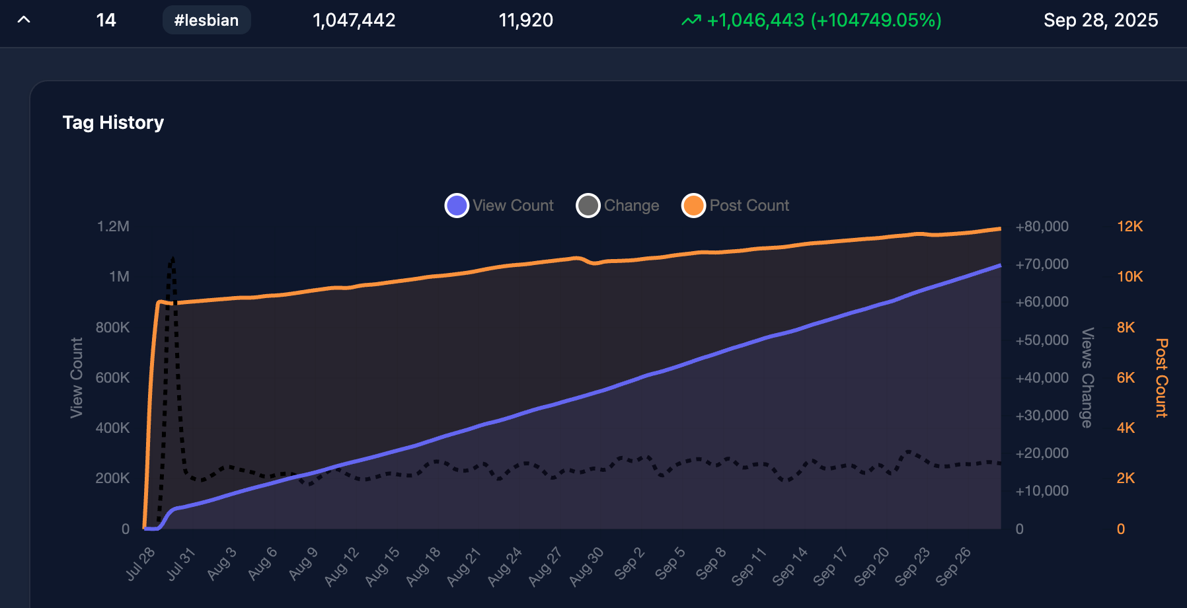Click the Sep 26 x-axis date label
This screenshot has width=1187, height=608.
tap(953, 566)
